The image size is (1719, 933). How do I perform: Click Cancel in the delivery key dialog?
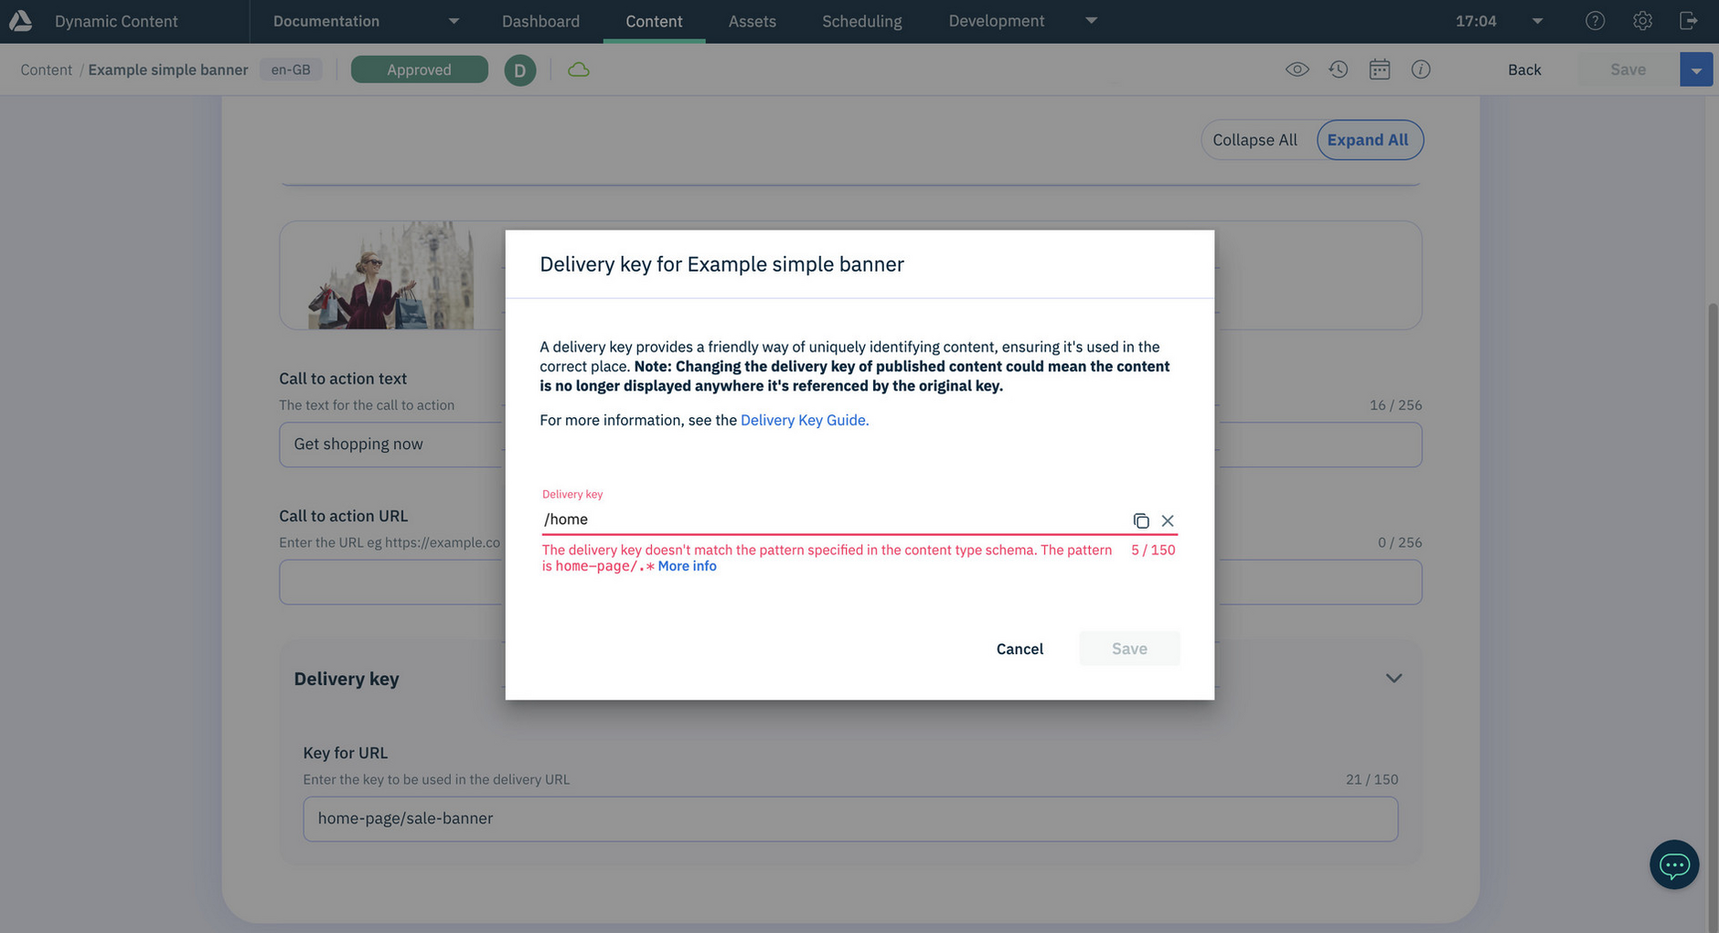click(x=1020, y=649)
